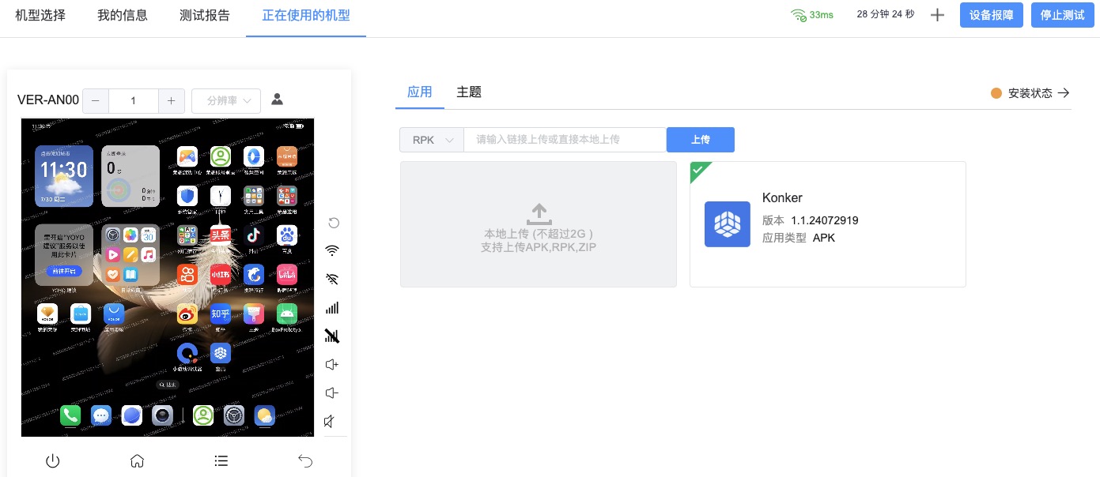Open the TikTok/Douyin app icon
Image resolution: width=1100 pixels, height=477 pixels.
pyautogui.click(x=253, y=236)
